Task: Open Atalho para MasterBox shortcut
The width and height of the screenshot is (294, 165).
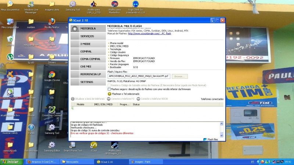Action: [114, 7]
